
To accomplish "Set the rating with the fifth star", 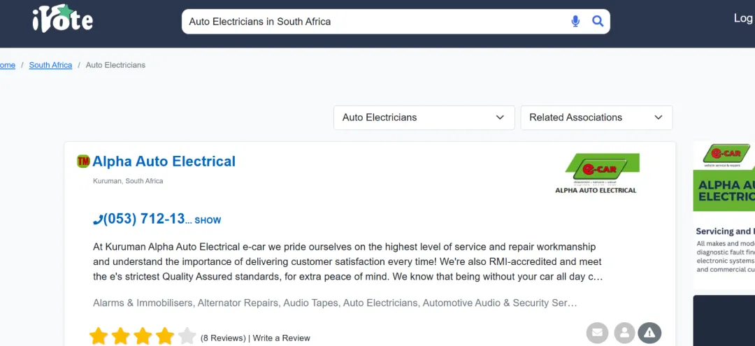I will (187, 337).
